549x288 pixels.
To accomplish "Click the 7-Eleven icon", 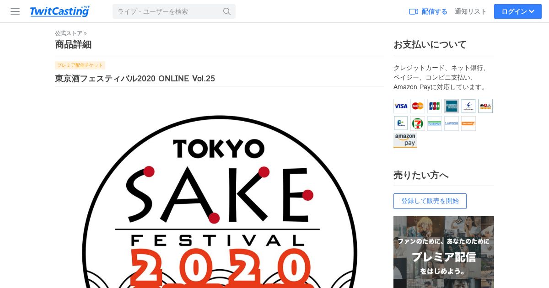I will (x=418, y=123).
